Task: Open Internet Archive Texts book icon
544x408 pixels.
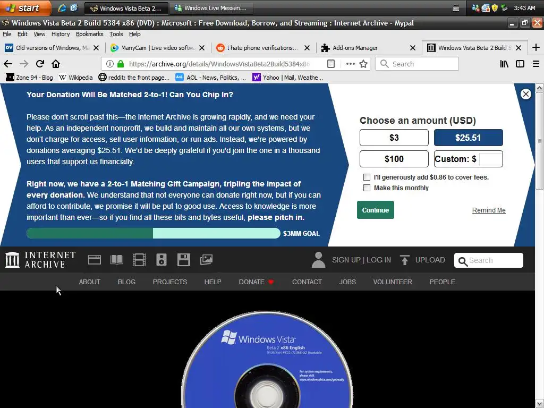Action: 116,260
